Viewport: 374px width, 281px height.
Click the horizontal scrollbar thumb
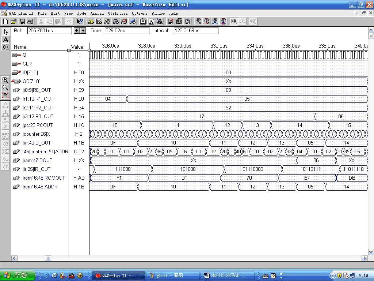click(48, 258)
